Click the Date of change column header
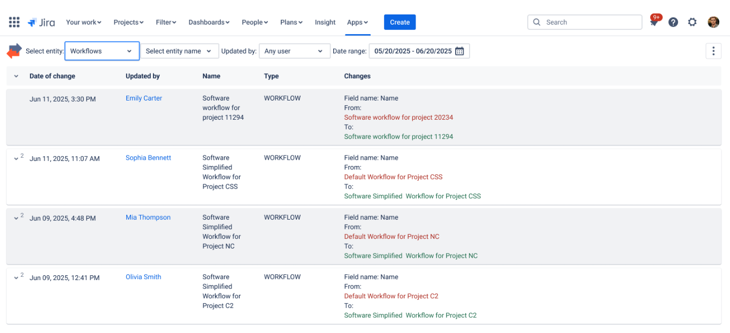The image size is (730, 333). [x=52, y=76]
